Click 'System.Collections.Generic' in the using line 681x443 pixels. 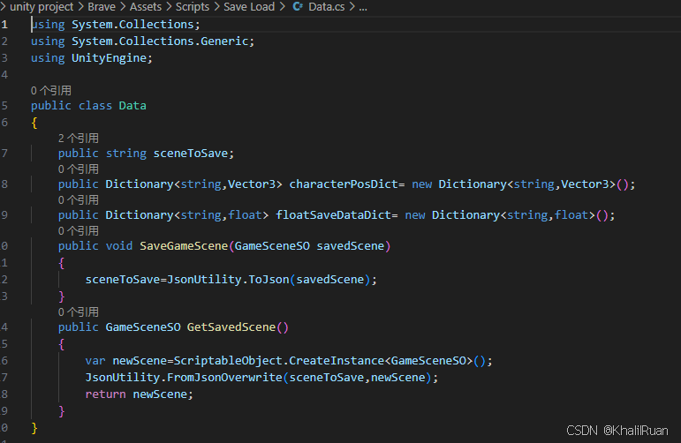click(x=160, y=41)
